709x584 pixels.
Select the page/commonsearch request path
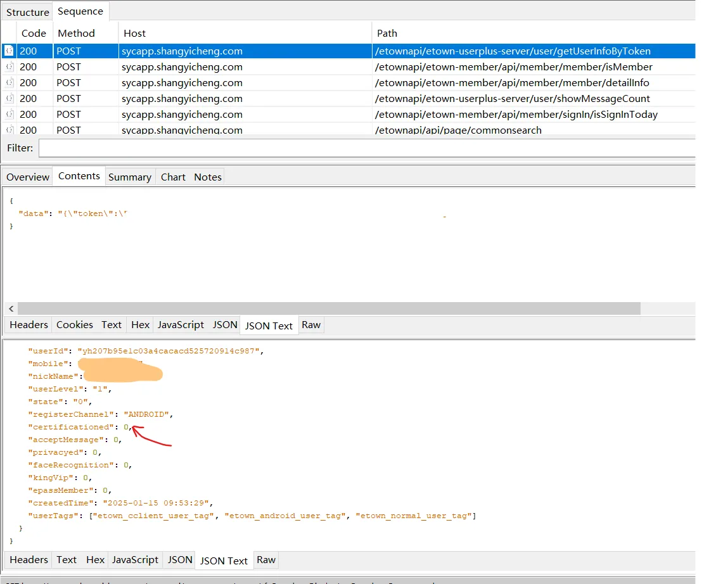coord(458,130)
